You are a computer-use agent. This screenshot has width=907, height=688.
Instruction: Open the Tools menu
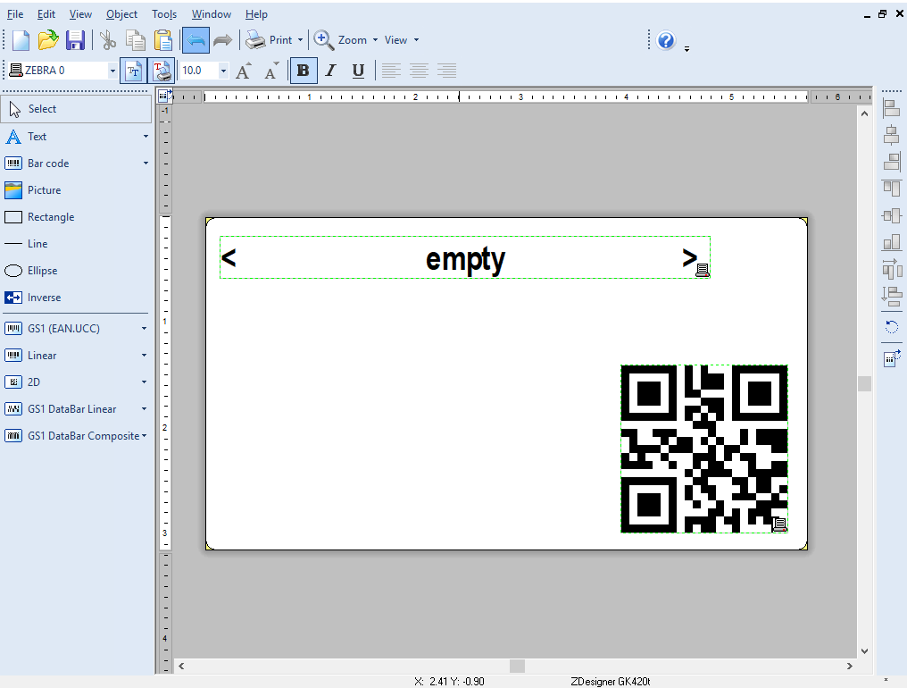pyautogui.click(x=164, y=14)
